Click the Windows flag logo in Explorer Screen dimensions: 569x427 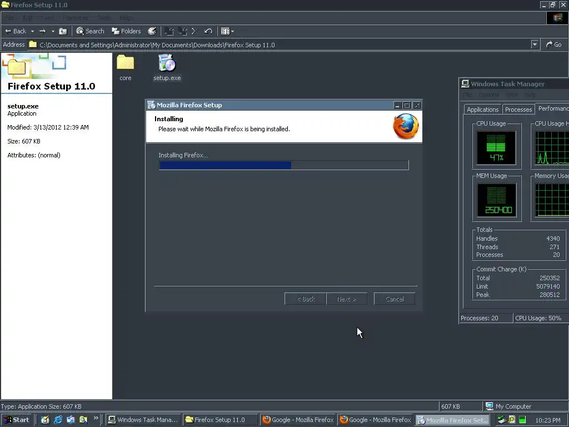557,18
